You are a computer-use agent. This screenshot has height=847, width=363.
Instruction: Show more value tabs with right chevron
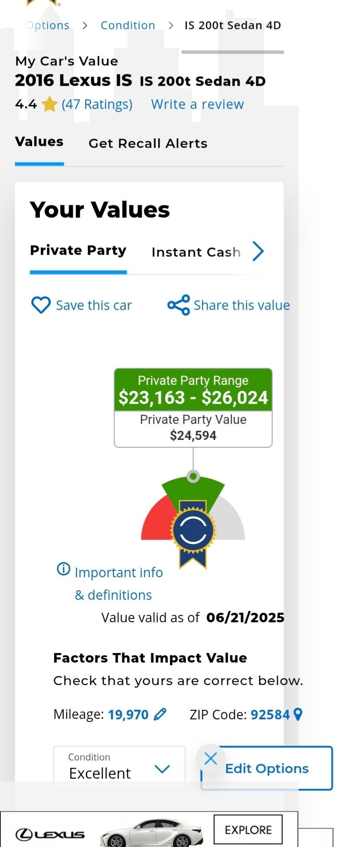coord(258,251)
